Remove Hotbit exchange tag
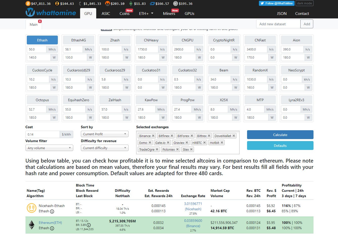The image size is (338, 238). (x=222, y=142)
